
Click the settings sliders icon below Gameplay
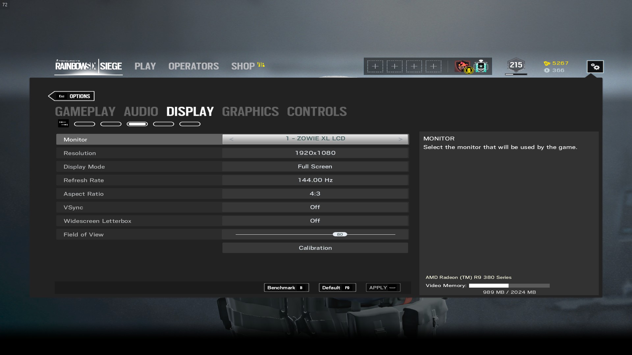click(63, 124)
